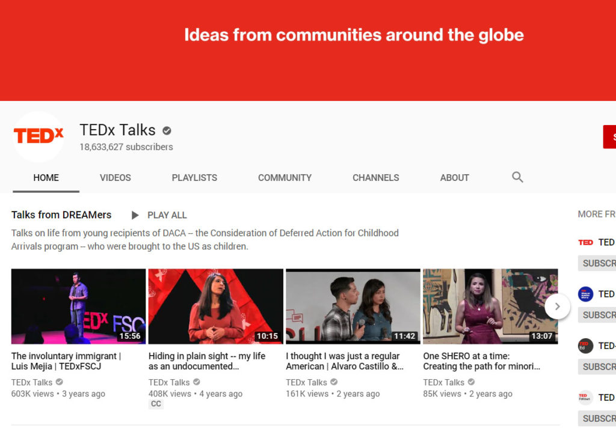
Task: Click the CC closed captions badge under Hiding in plain sight
Action: tap(156, 404)
